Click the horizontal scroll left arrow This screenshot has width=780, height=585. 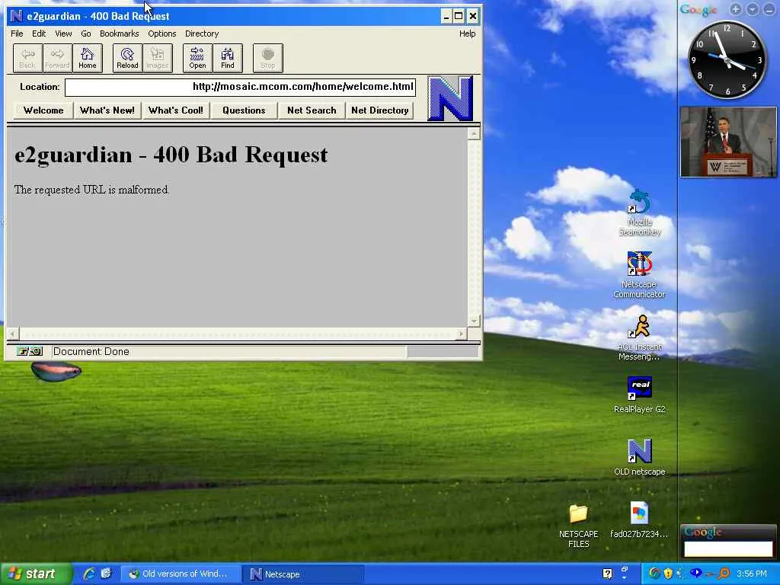pos(12,334)
